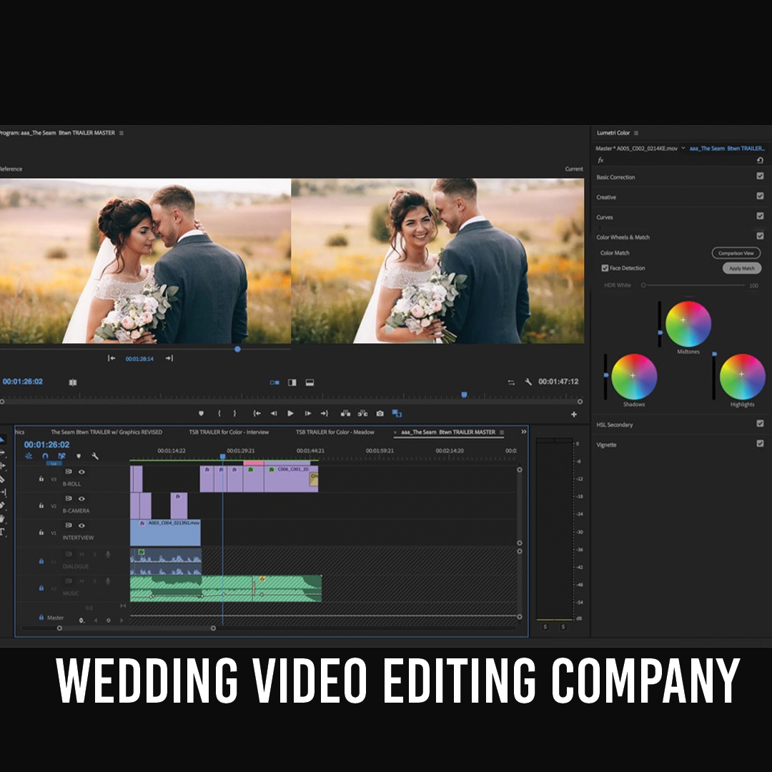The image size is (772, 772).
Task: Add a marker in program monitor
Action: pos(201,414)
